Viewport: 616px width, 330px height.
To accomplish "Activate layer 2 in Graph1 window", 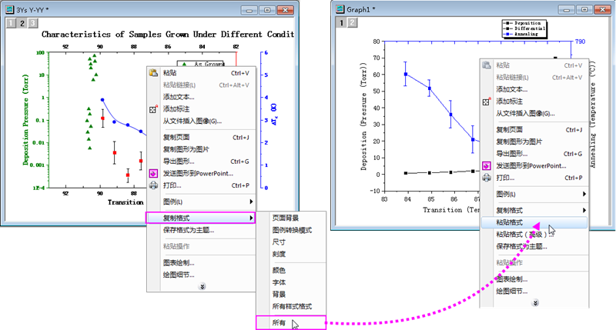I will 351,23.
